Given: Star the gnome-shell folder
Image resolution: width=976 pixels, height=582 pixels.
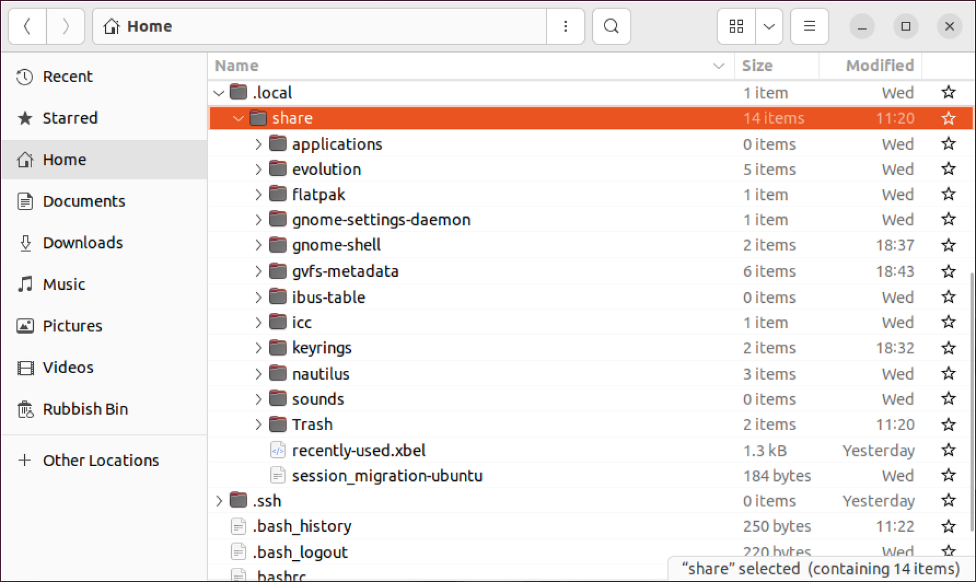Looking at the screenshot, I should (x=948, y=245).
